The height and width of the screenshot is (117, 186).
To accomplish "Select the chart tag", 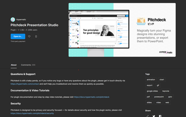I will tap(162, 80).
